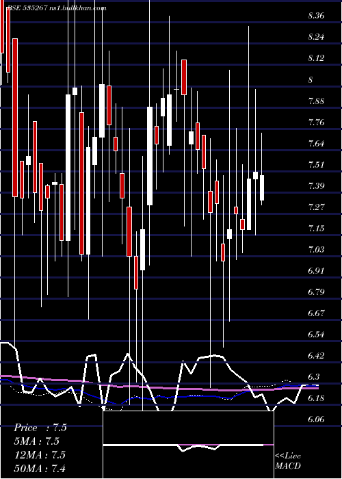Click the 8.36 price axis label
342x479 pixels.
click(316, 16)
